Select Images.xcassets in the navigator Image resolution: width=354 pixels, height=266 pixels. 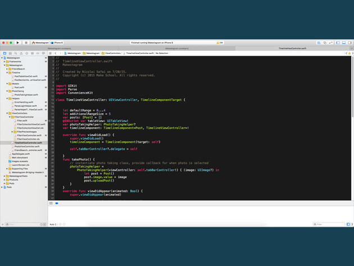(20, 161)
